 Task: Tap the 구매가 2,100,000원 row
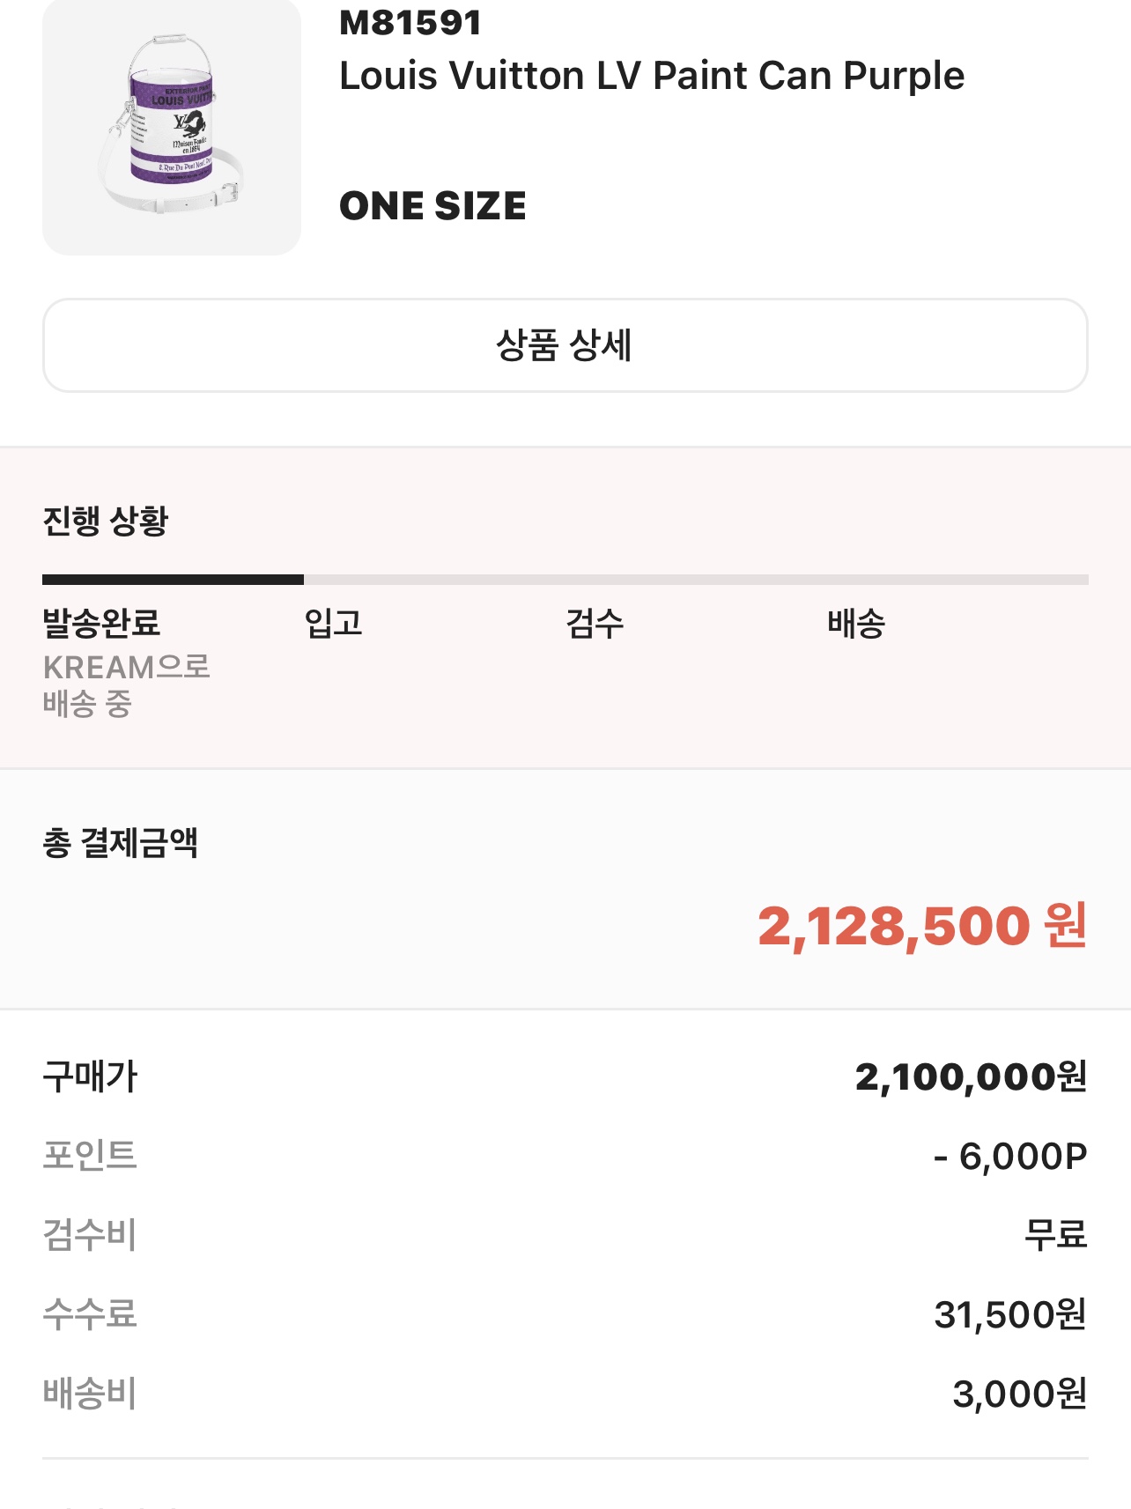point(565,1076)
